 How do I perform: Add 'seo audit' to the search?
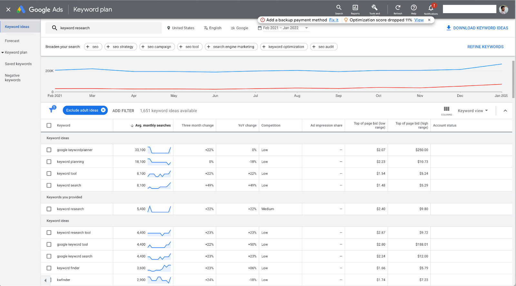pos(324,47)
